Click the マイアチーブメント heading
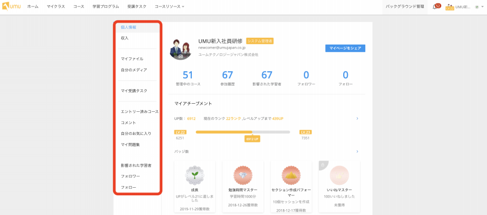This screenshot has height=215, width=487. [193, 104]
